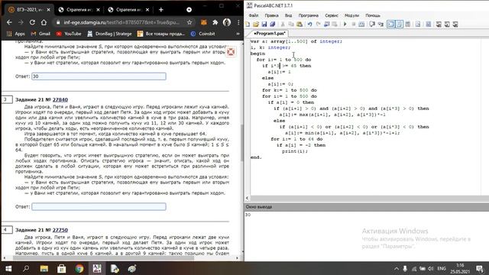Viewport: 489px width, 275px height.
Task: Select the Program1.pas editor tab
Action: tap(269, 33)
